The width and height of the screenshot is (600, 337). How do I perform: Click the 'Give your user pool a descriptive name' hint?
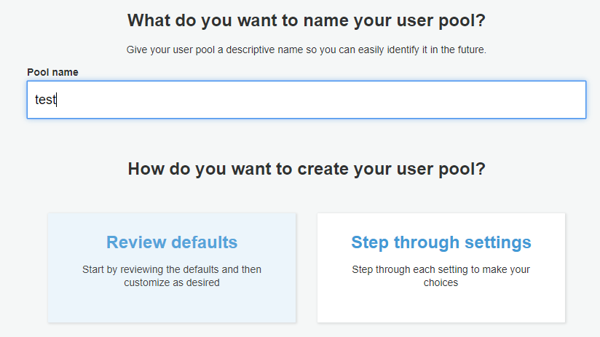point(307,49)
